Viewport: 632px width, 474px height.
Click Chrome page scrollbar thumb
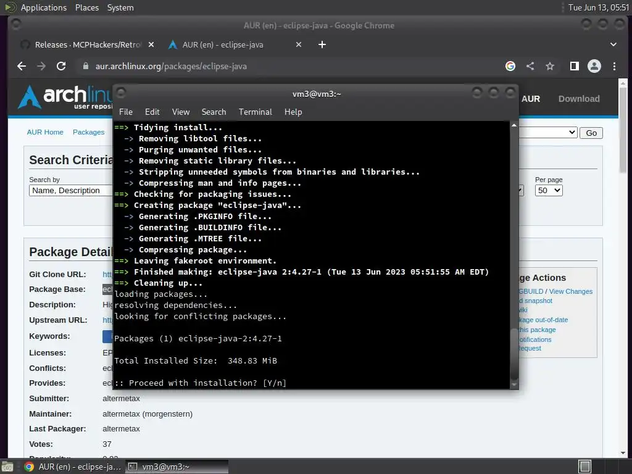click(x=623, y=131)
